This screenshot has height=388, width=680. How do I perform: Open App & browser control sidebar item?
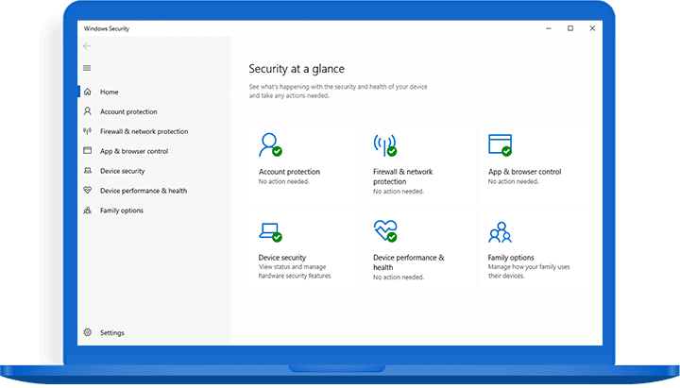tap(134, 151)
